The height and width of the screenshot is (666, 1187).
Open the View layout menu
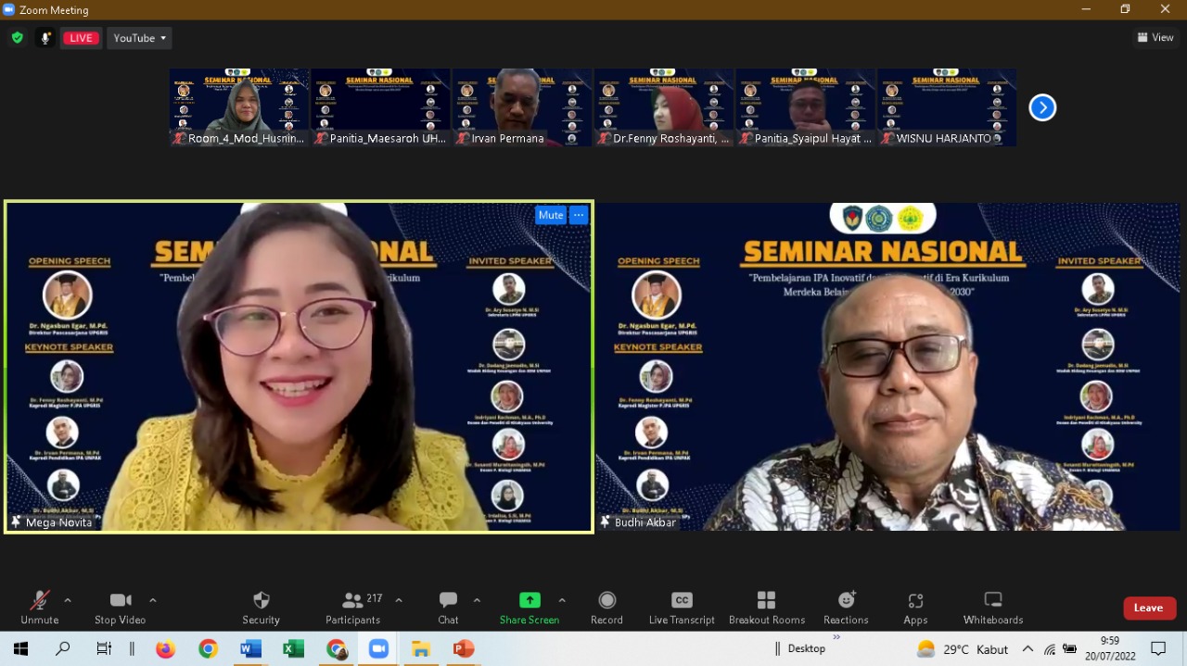(1155, 38)
